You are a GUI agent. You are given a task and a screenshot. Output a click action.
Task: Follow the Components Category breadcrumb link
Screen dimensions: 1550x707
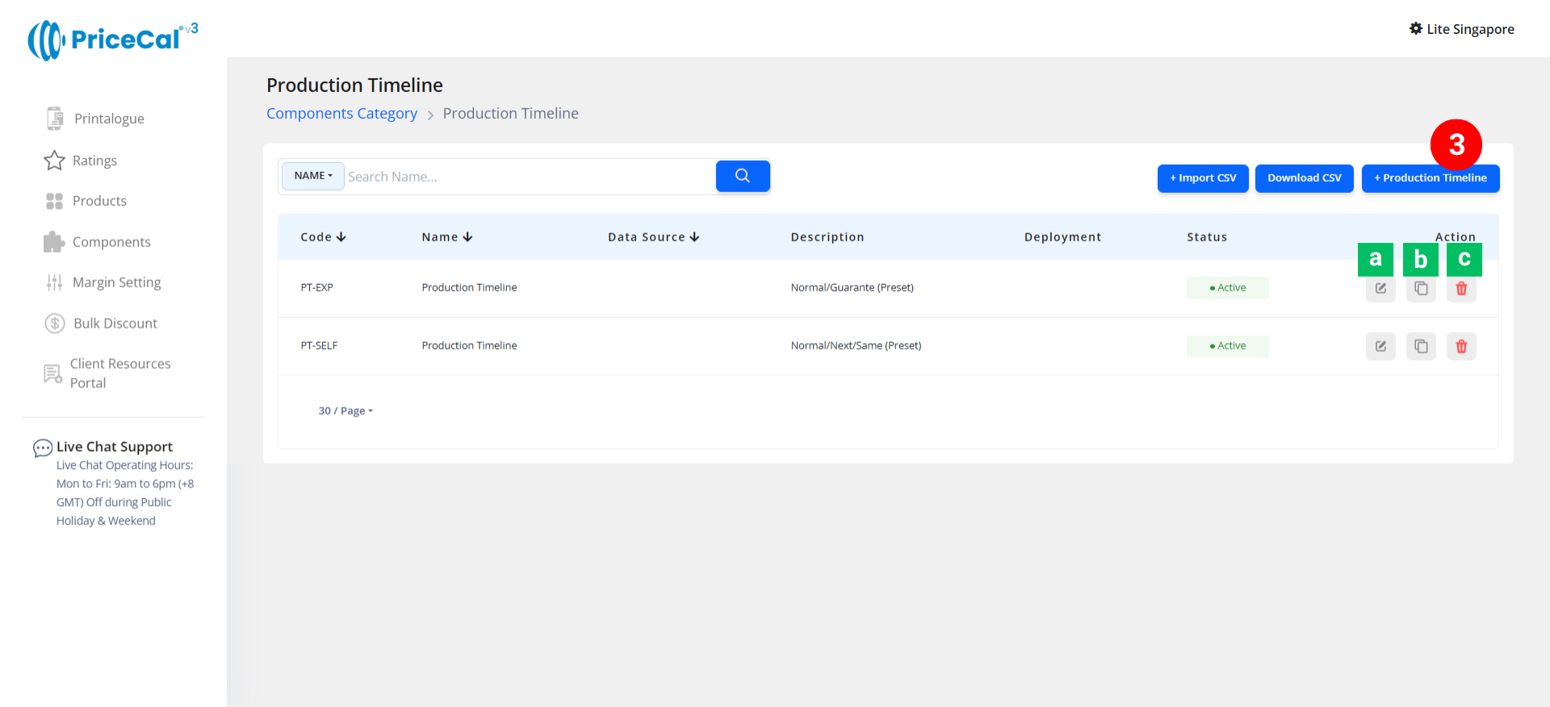coord(341,114)
